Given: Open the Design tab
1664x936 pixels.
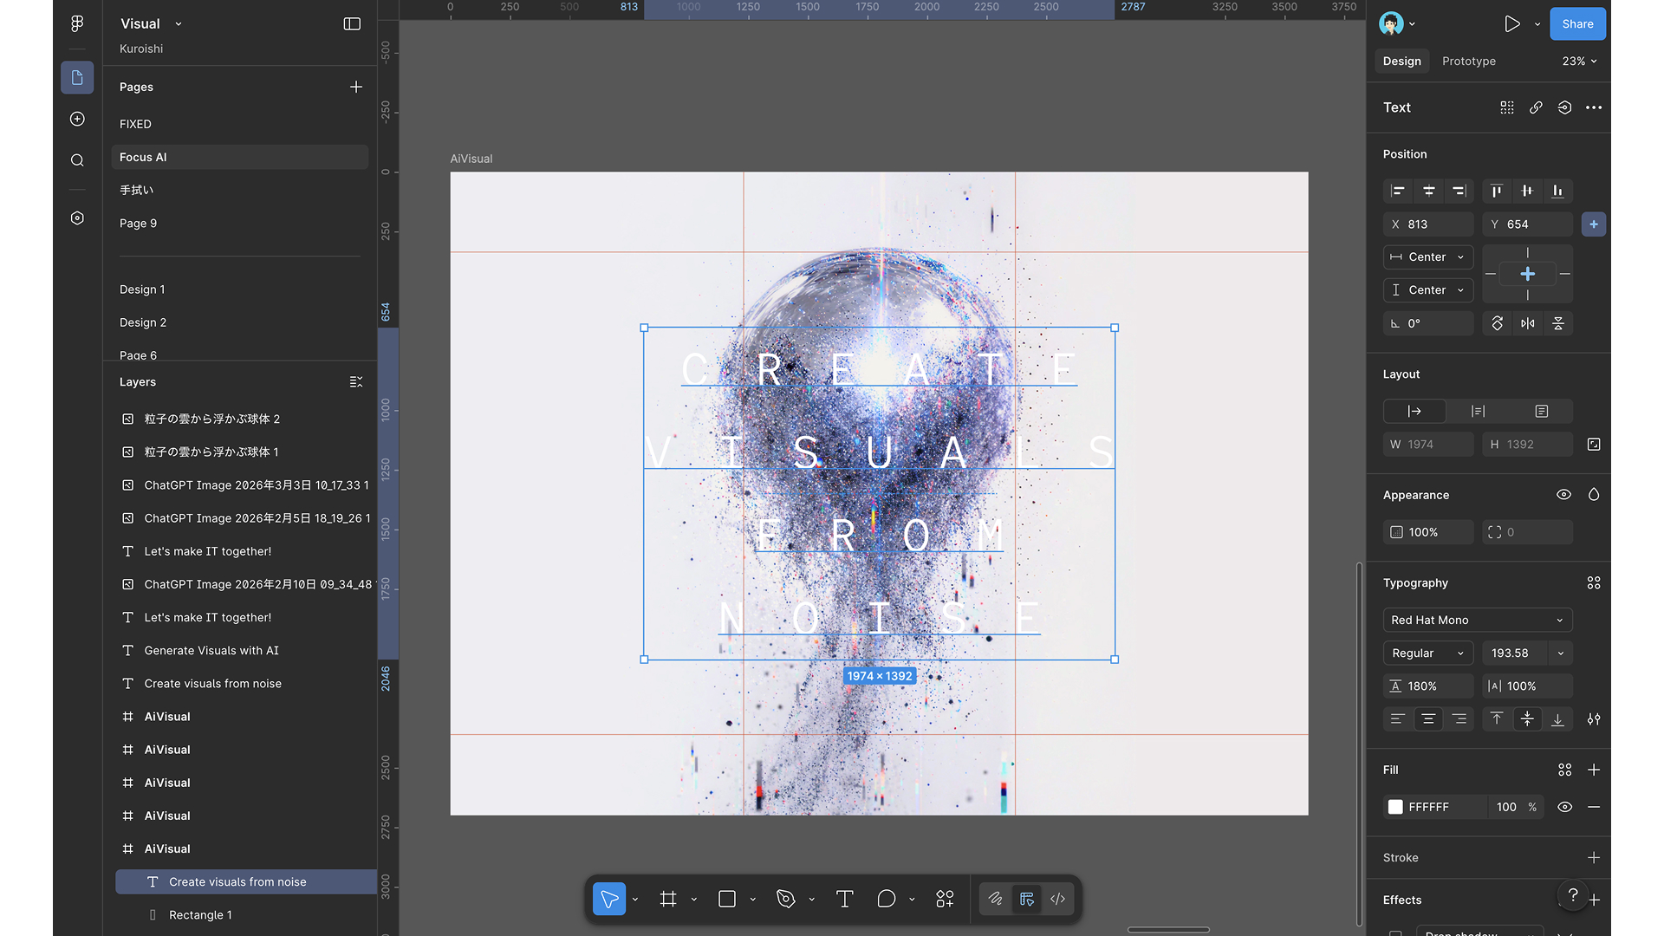Looking at the screenshot, I should 1401,61.
